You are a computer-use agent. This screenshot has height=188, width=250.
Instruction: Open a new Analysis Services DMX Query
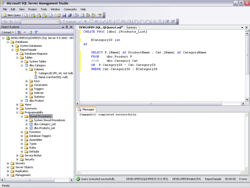click(39, 15)
